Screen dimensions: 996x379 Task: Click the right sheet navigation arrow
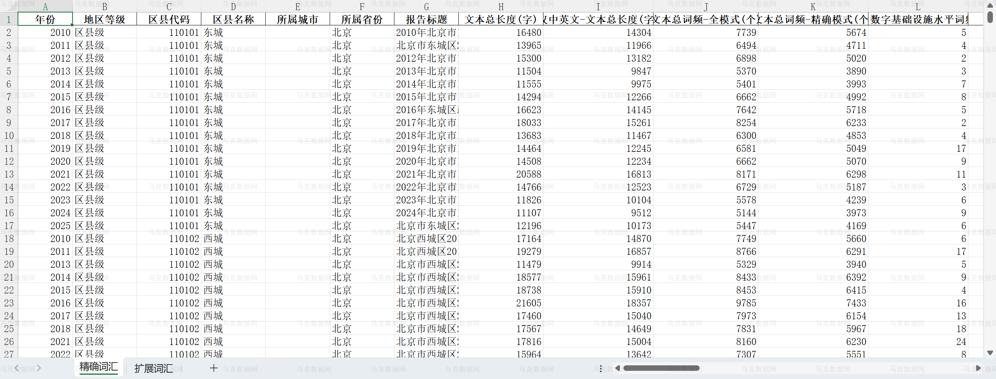[x=39, y=367]
